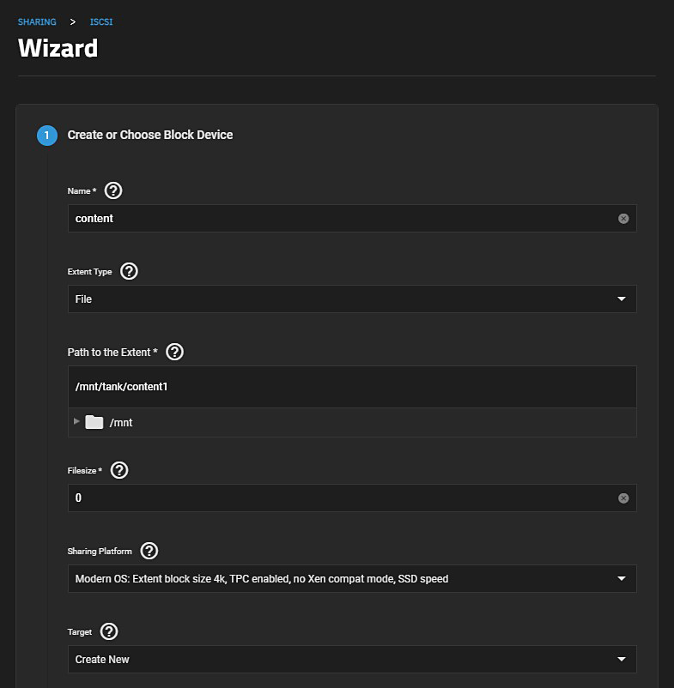Open the Target dropdown showing Create New

pyautogui.click(x=352, y=660)
